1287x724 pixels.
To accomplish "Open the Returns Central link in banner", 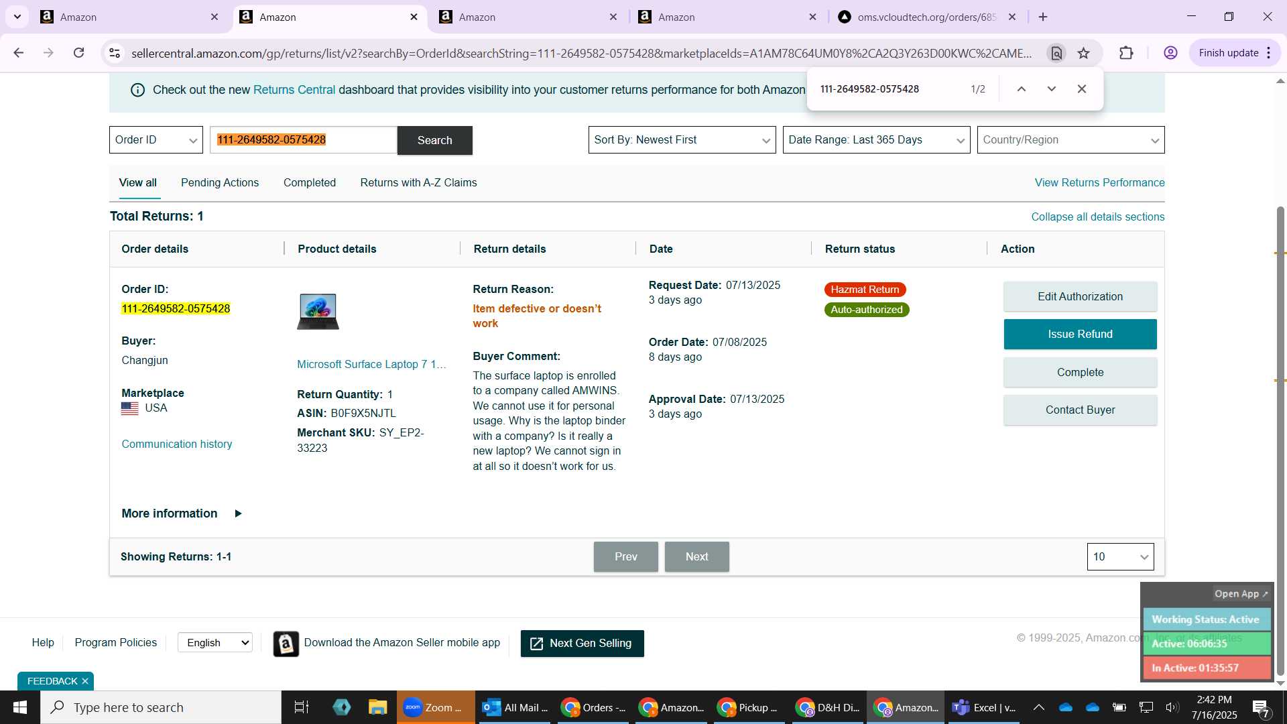I will pyautogui.click(x=294, y=90).
